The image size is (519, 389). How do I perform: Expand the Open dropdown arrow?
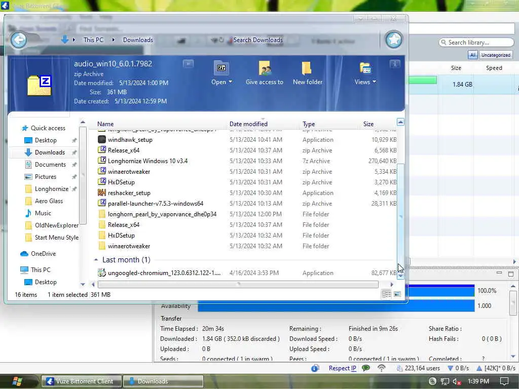tap(230, 82)
